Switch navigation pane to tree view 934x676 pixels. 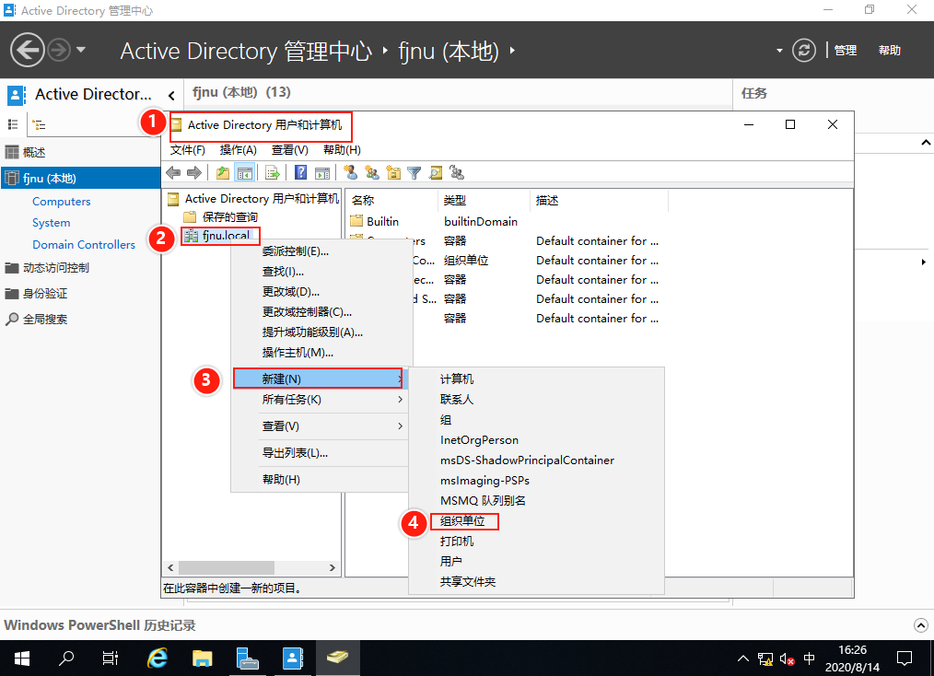click(39, 124)
